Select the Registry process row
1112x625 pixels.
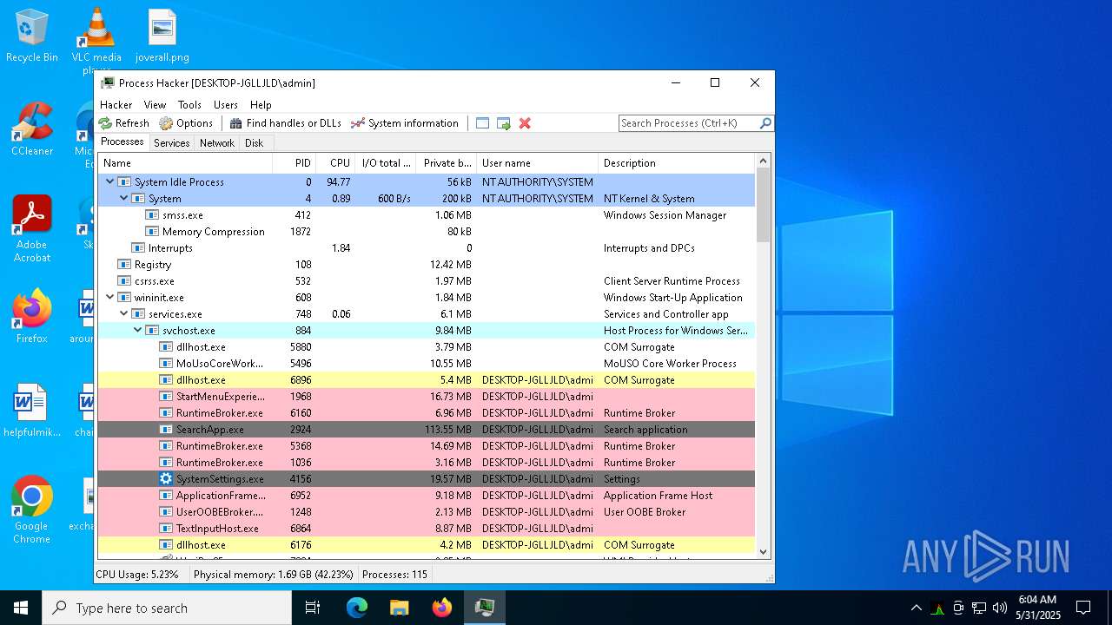pos(427,265)
